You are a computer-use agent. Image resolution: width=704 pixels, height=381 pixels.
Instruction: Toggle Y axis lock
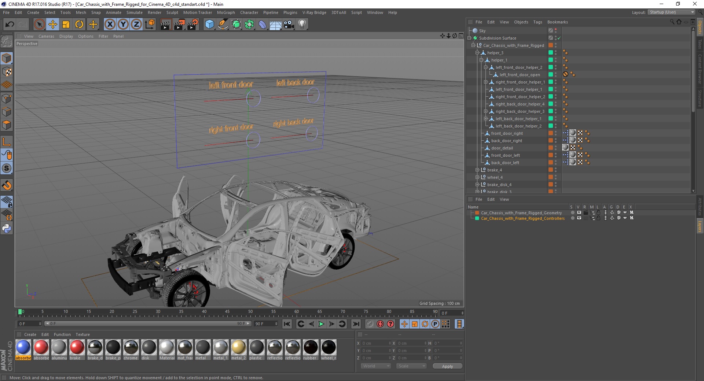pos(123,25)
